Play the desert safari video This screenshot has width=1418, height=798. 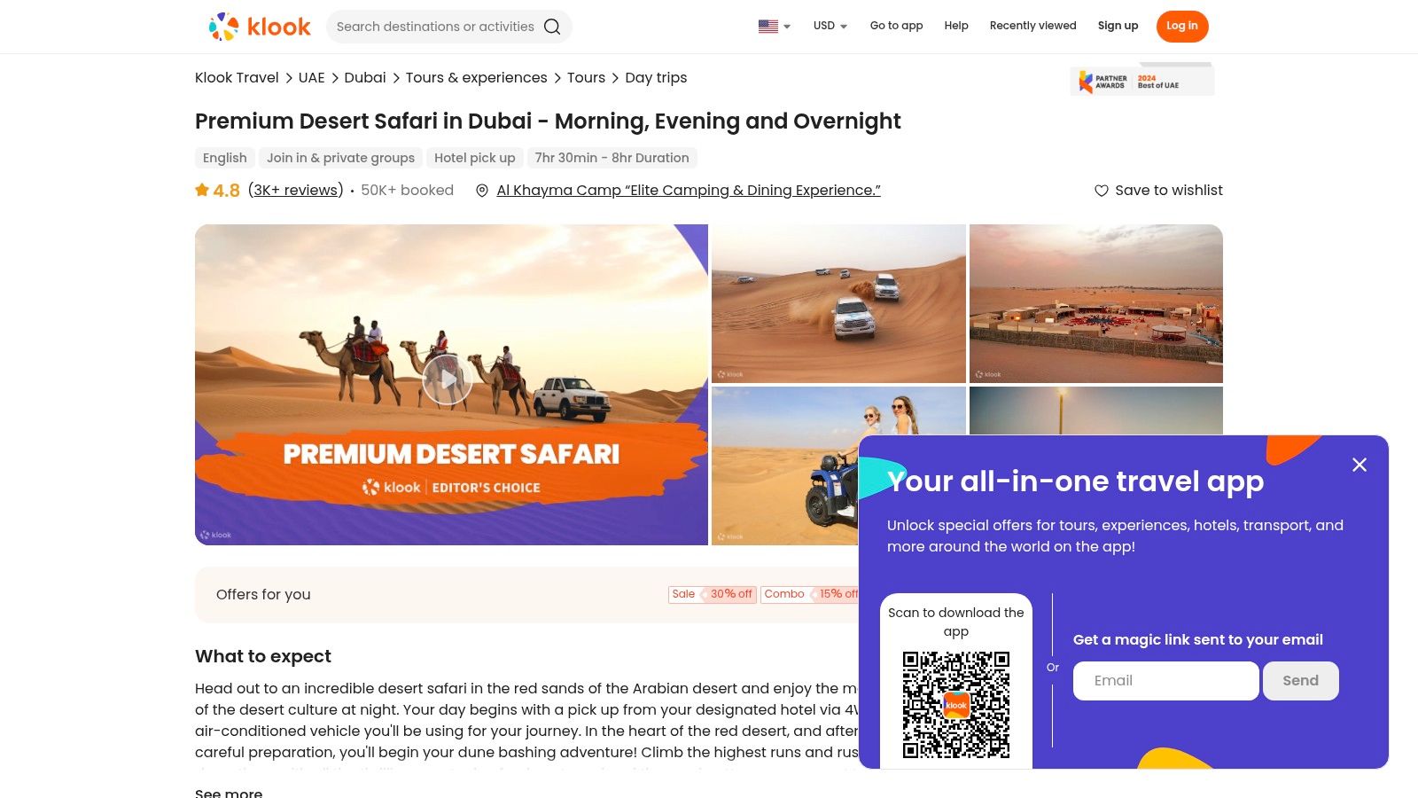pyautogui.click(x=448, y=380)
